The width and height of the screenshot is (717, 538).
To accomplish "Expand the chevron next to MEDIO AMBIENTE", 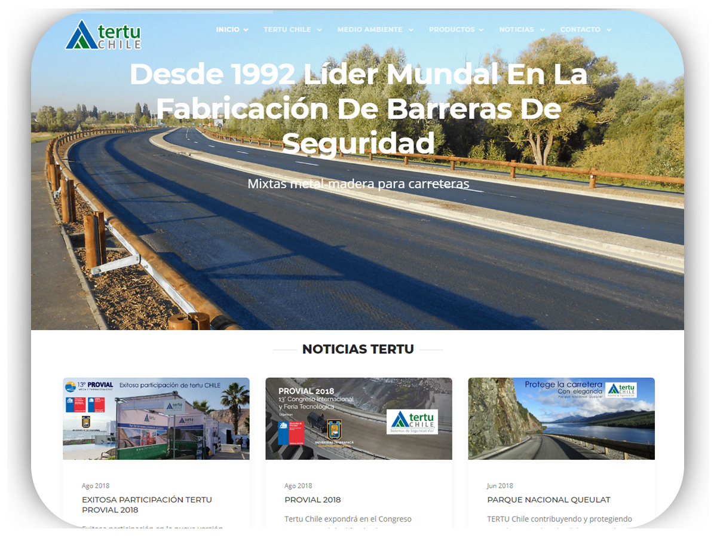I will coord(410,30).
